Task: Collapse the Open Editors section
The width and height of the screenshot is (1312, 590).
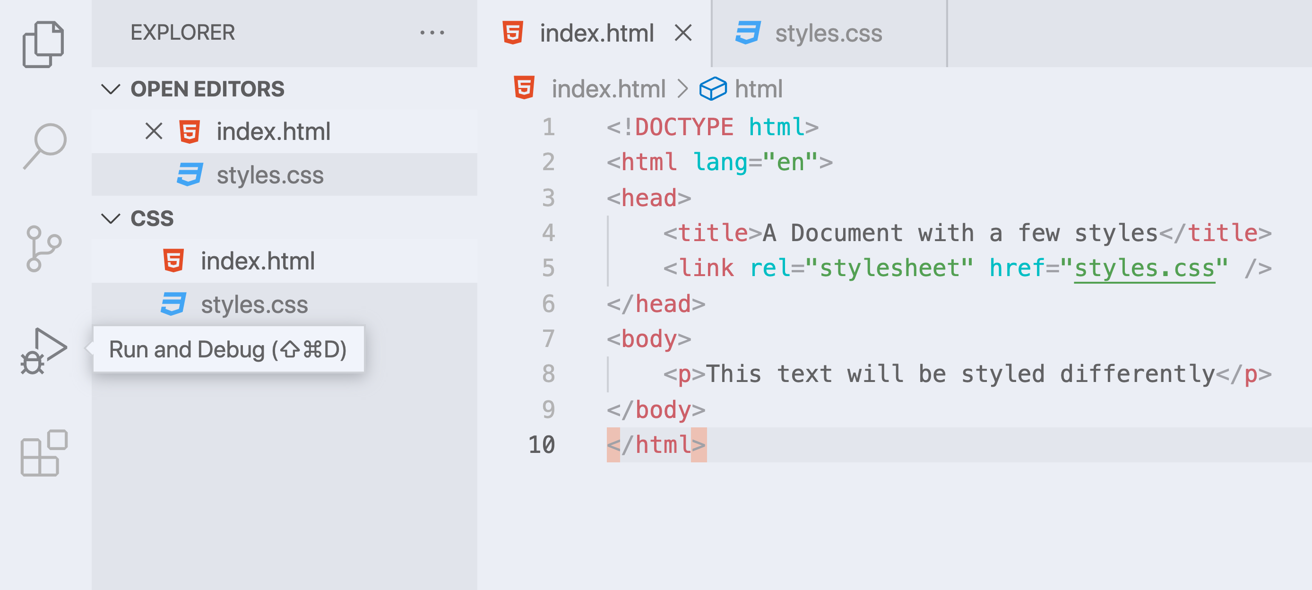Action: tap(111, 89)
